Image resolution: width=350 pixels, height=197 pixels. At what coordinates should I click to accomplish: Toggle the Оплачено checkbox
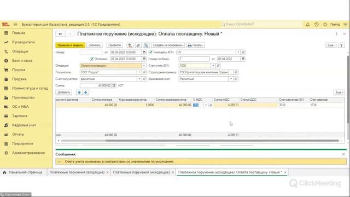click(91, 59)
